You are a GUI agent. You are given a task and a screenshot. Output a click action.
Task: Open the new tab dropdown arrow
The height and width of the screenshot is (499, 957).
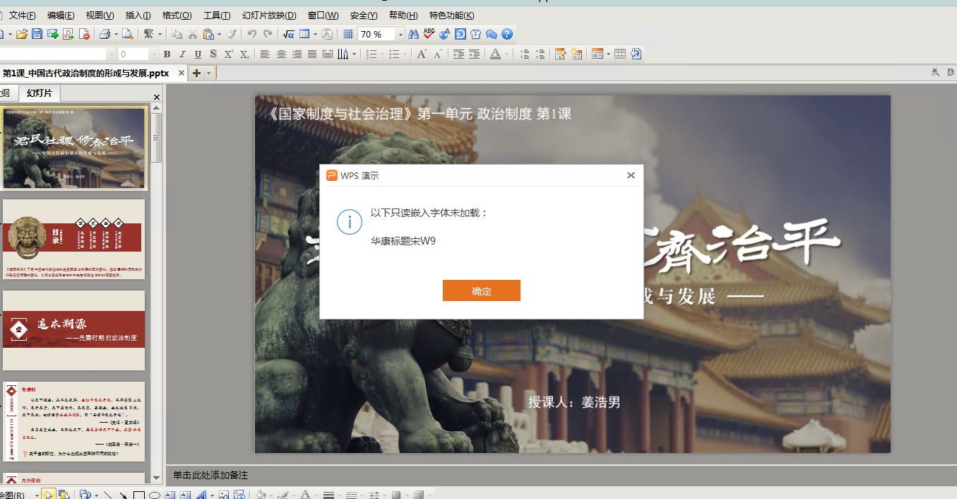click(209, 73)
